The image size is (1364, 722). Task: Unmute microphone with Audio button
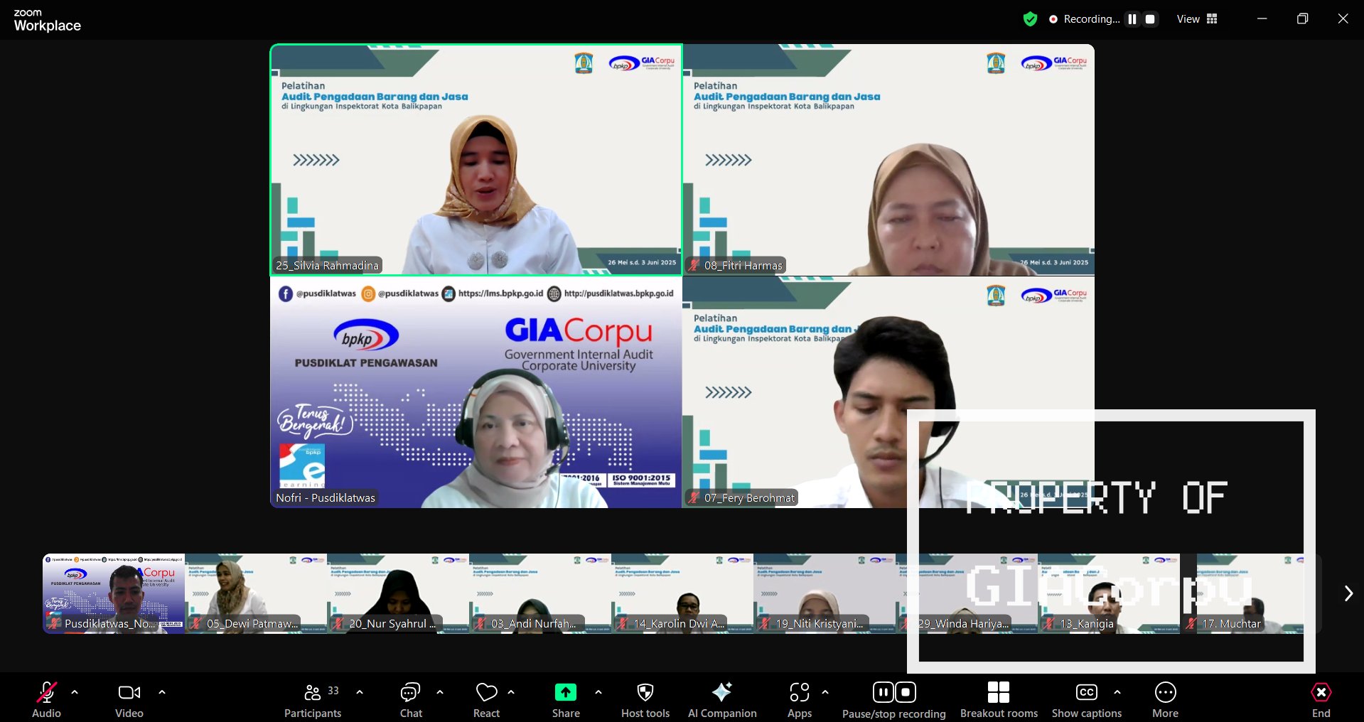point(47,700)
